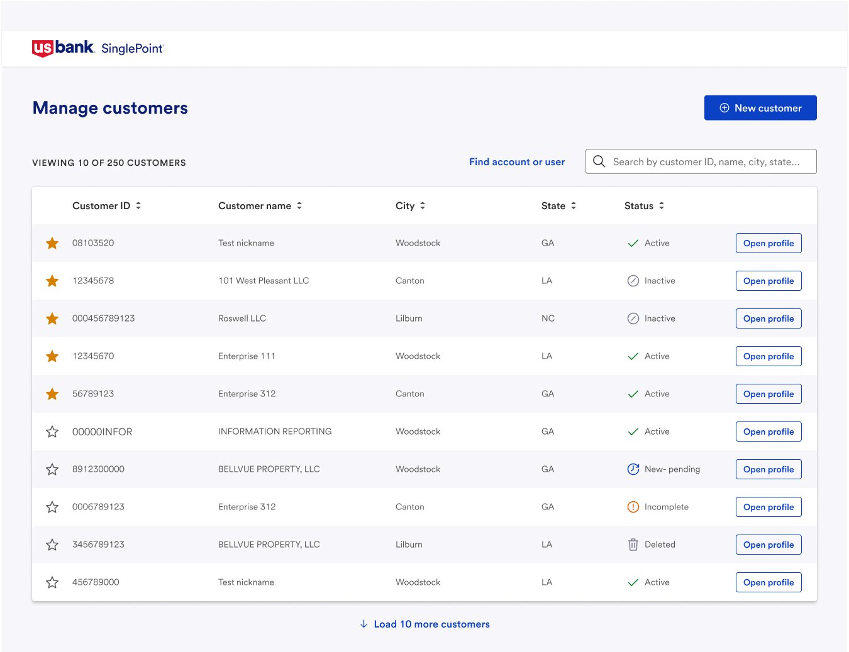Click the Deleted status text
The width and height of the screenshot is (849, 652).
tap(660, 545)
